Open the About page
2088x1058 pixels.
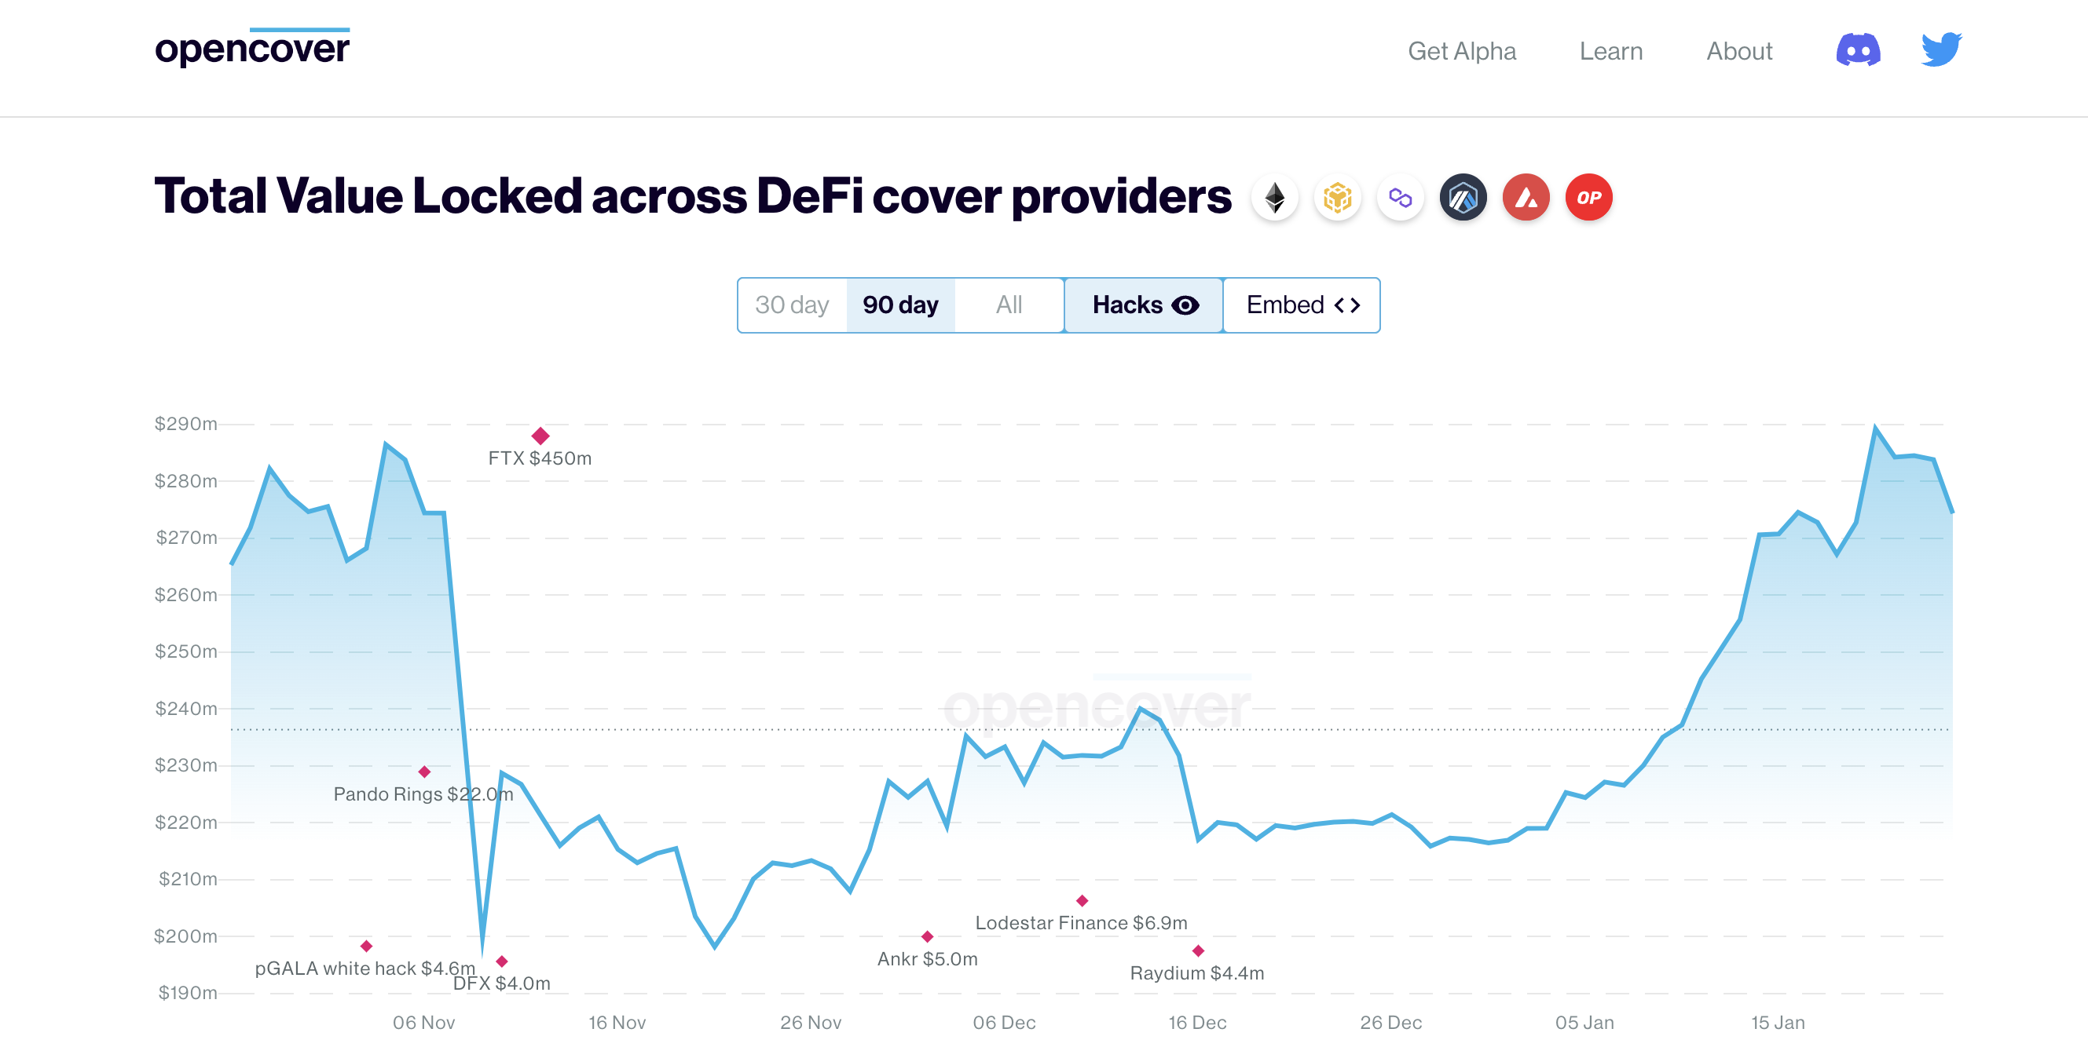click(x=1739, y=51)
